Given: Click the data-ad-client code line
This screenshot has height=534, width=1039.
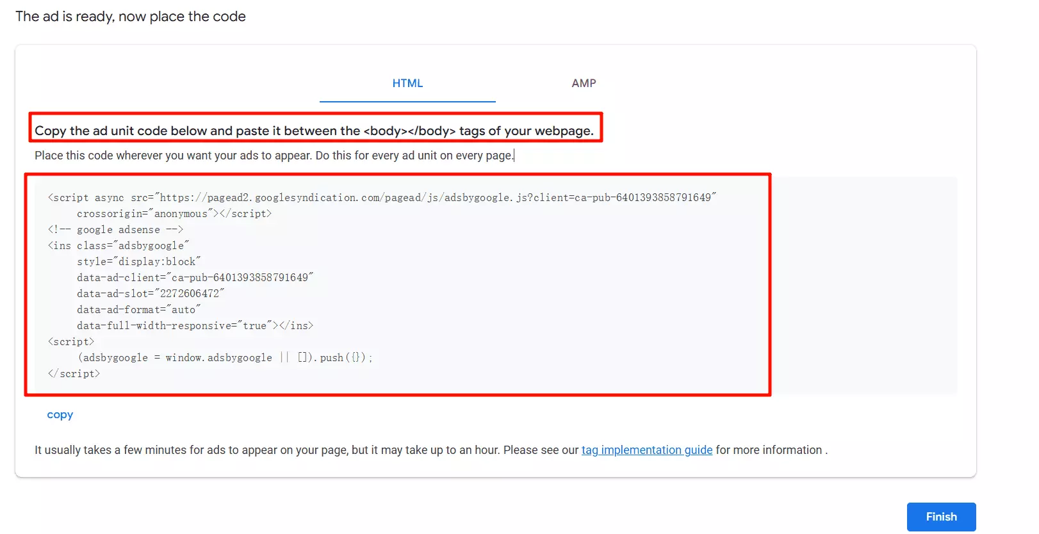Looking at the screenshot, I should [195, 278].
